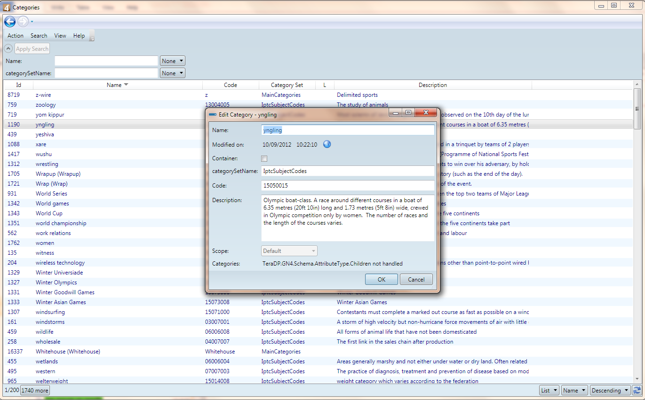Open the Help menu

(79, 36)
